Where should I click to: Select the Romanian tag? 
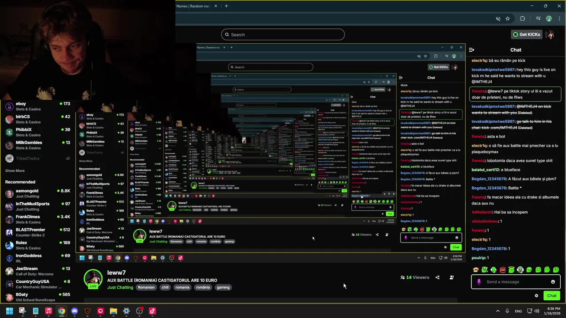click(146, 287)
